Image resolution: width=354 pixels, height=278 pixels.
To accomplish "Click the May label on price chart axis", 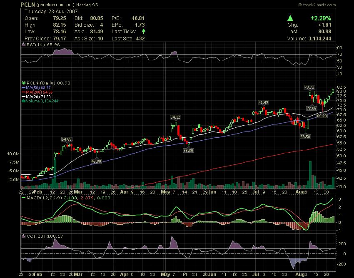I will 165,192.
